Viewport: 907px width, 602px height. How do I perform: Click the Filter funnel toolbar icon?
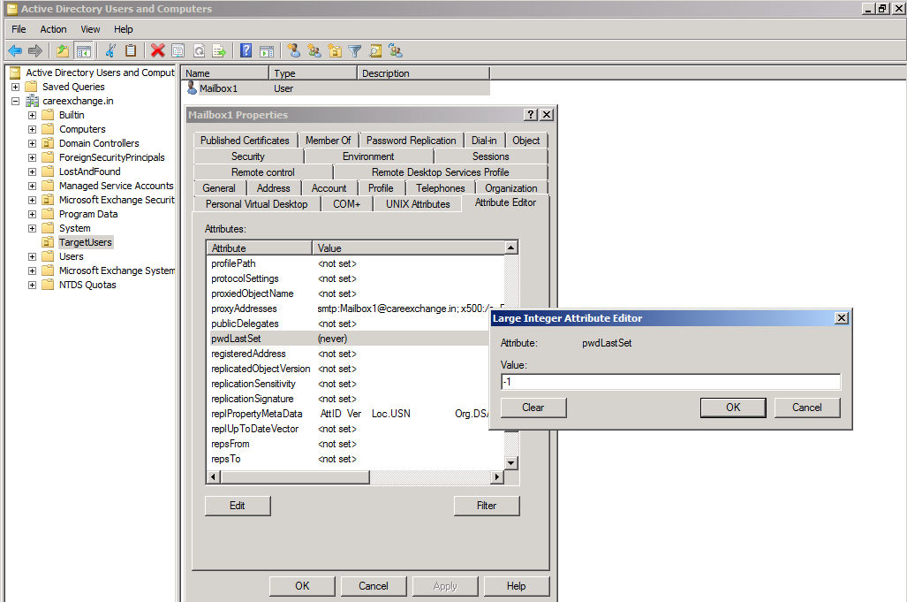pos(355,51)
